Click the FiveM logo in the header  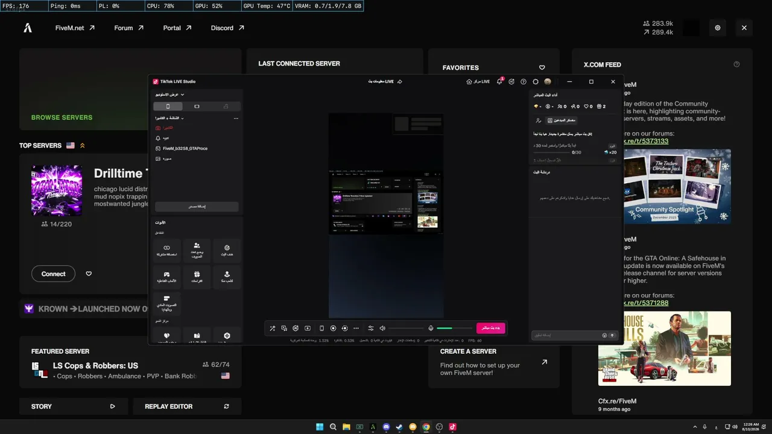click(28, 28)
